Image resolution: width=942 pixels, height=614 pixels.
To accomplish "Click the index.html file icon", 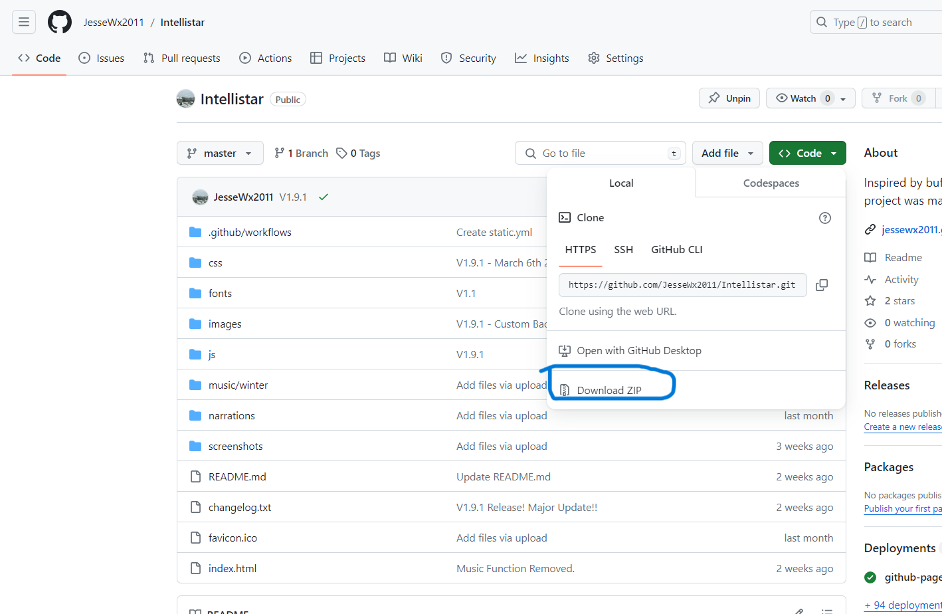I will pos(195,568).
